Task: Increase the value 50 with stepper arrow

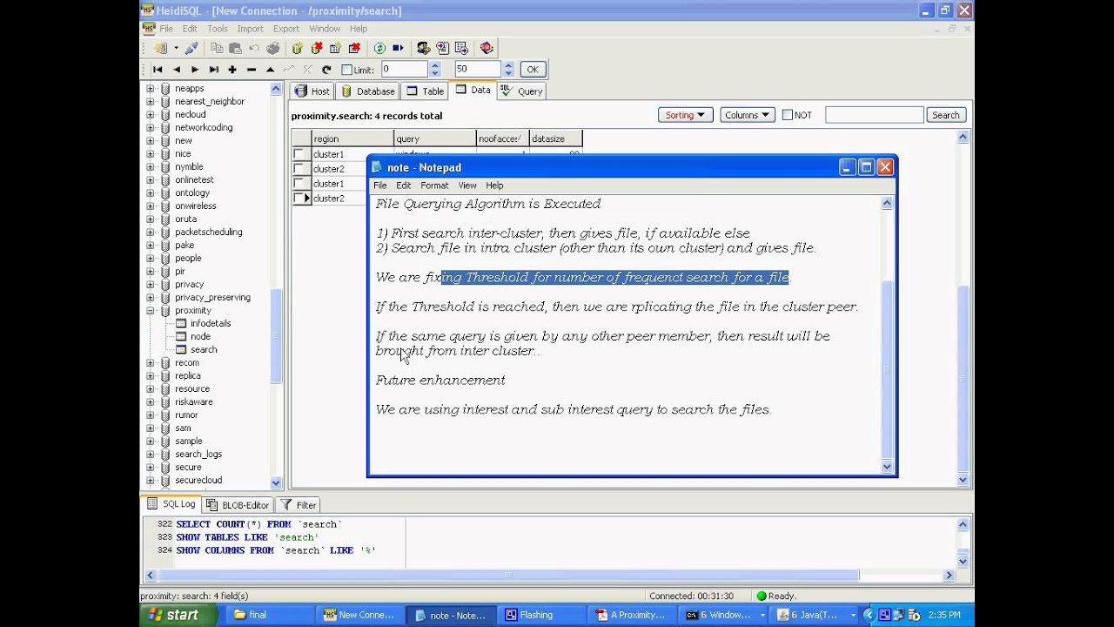Action: pos(508,65)
